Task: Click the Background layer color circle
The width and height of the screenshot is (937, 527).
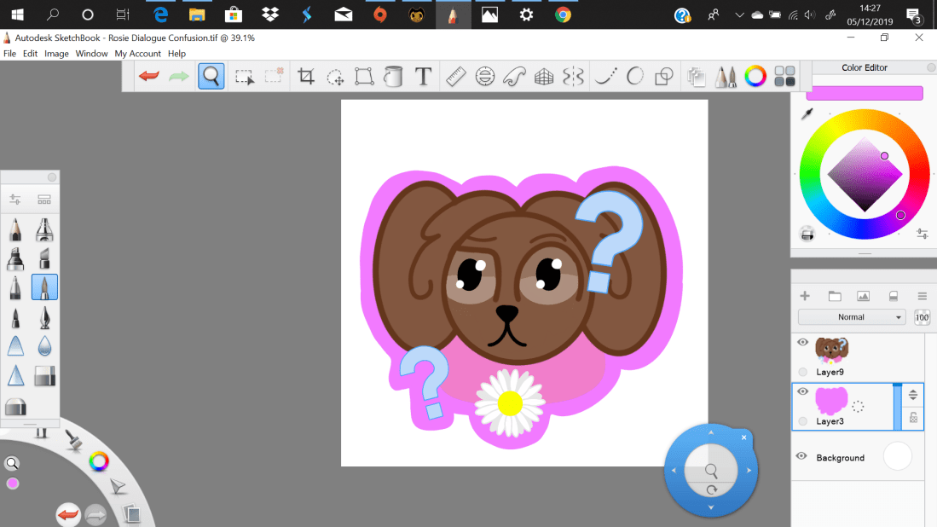Action: [897, 456]
